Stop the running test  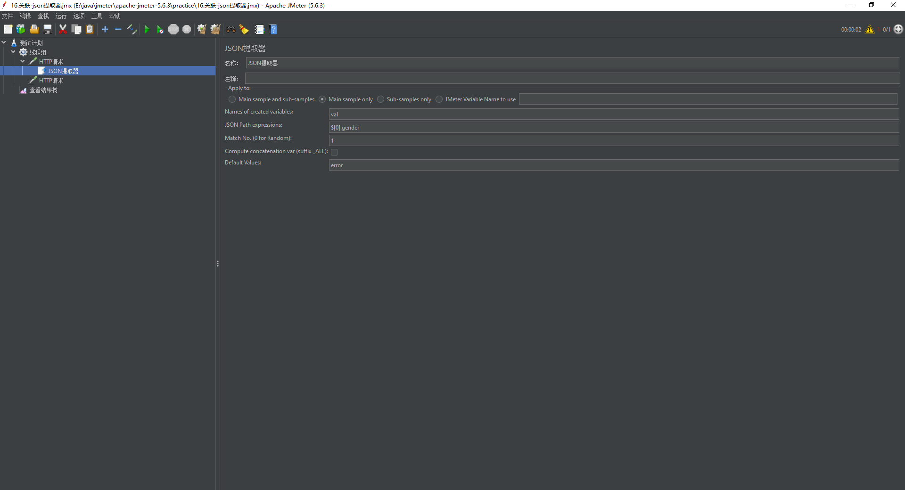(x=173, y=29)
